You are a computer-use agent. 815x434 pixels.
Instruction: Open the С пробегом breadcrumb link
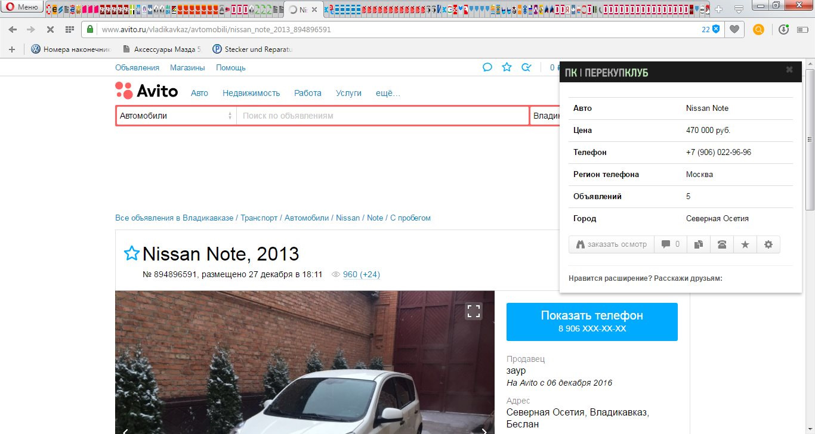coord(410,218)
